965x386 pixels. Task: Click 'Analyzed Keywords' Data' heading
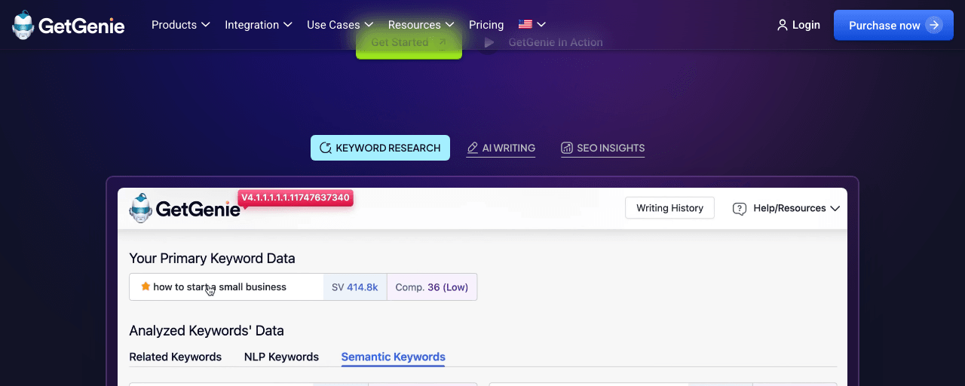point(207,330)
